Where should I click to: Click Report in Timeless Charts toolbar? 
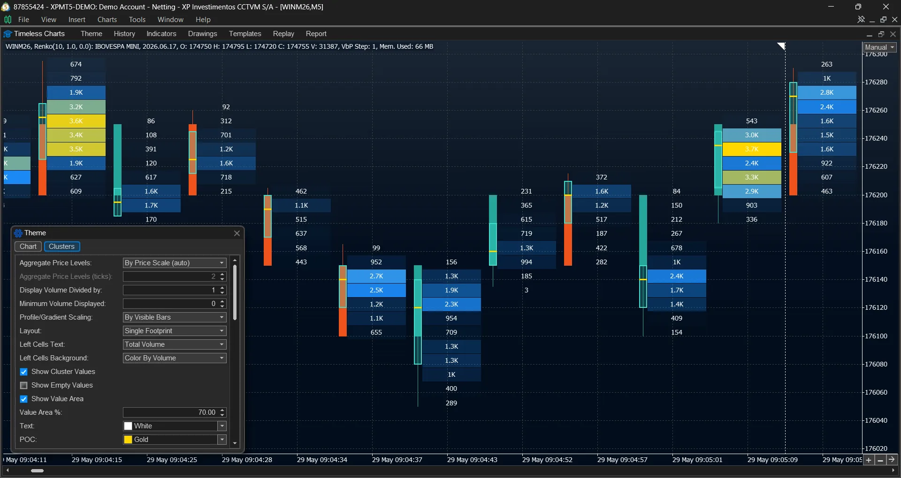(316, 34)
